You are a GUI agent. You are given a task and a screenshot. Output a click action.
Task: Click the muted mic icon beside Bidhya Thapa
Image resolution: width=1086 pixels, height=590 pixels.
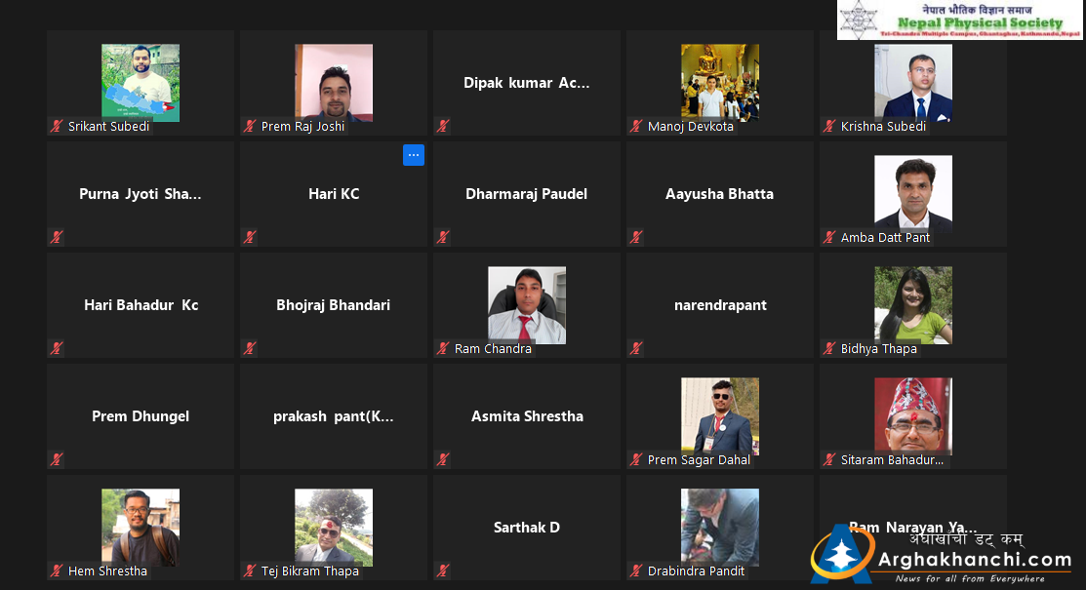pyautogui.click(x=829, y=348)
